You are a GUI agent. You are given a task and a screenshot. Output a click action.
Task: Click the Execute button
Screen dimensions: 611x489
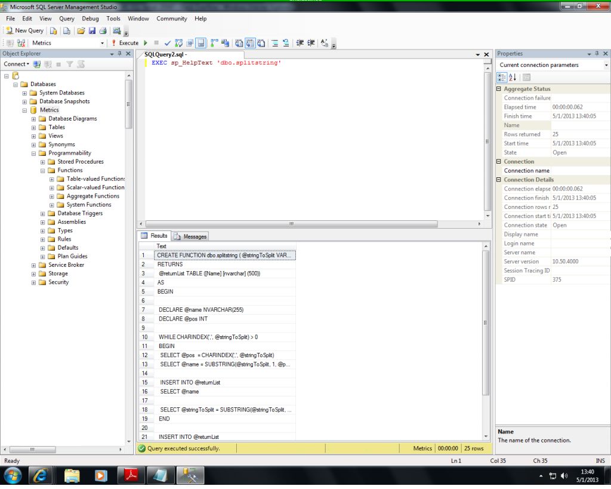(x=125, y=43)
